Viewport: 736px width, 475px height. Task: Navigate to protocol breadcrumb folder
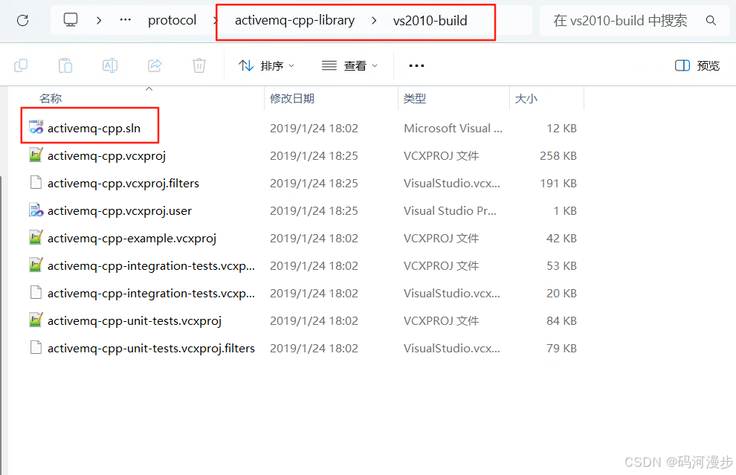point(172,20)
